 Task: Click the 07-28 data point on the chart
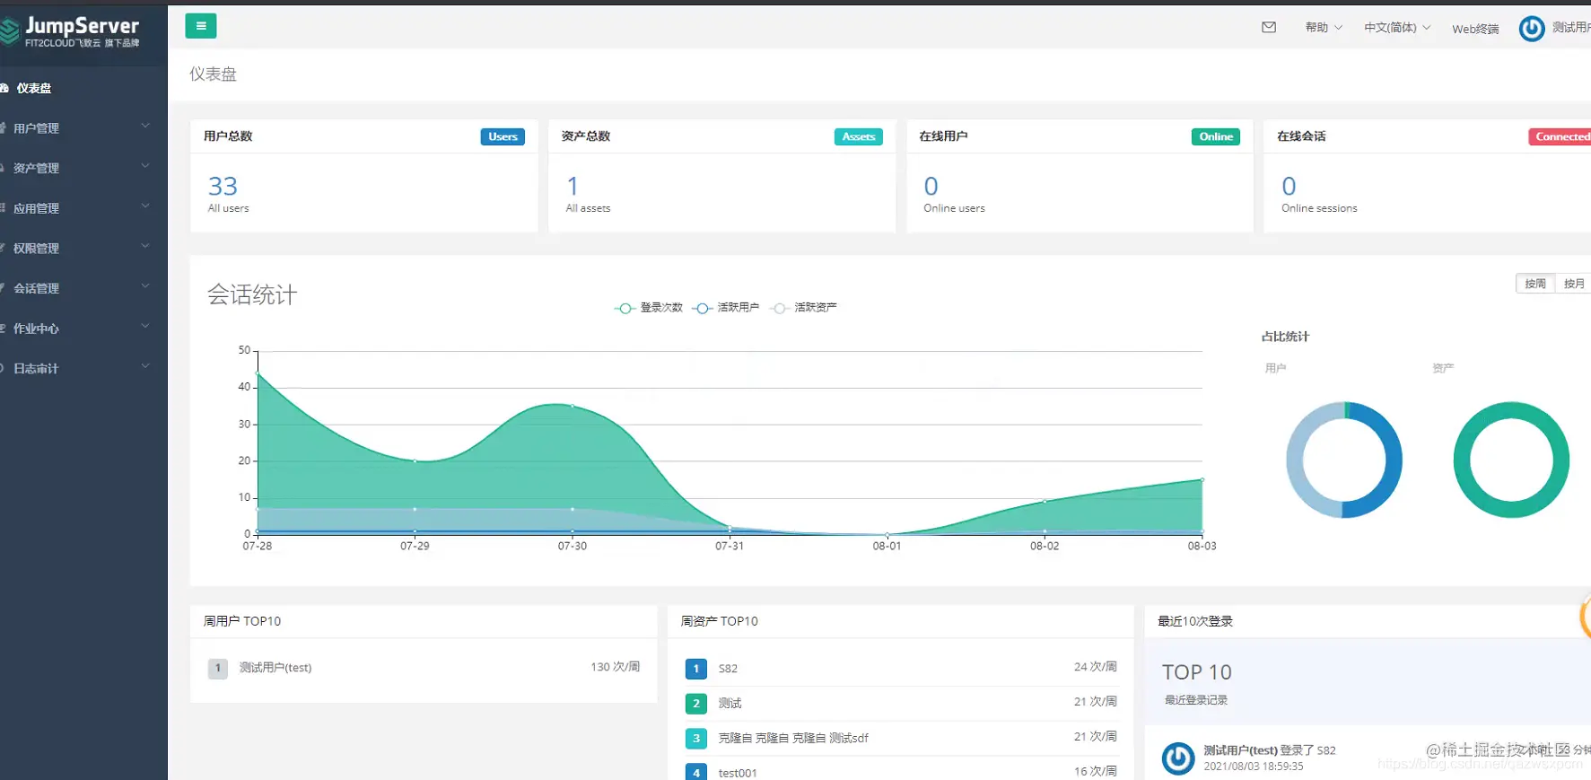point(258,373)
